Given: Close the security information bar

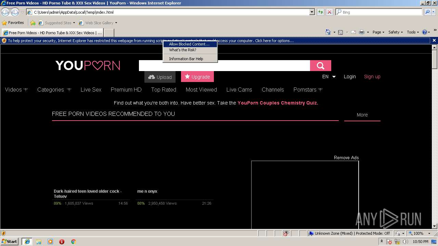Looking at the screenshot, I should point(434,40).
